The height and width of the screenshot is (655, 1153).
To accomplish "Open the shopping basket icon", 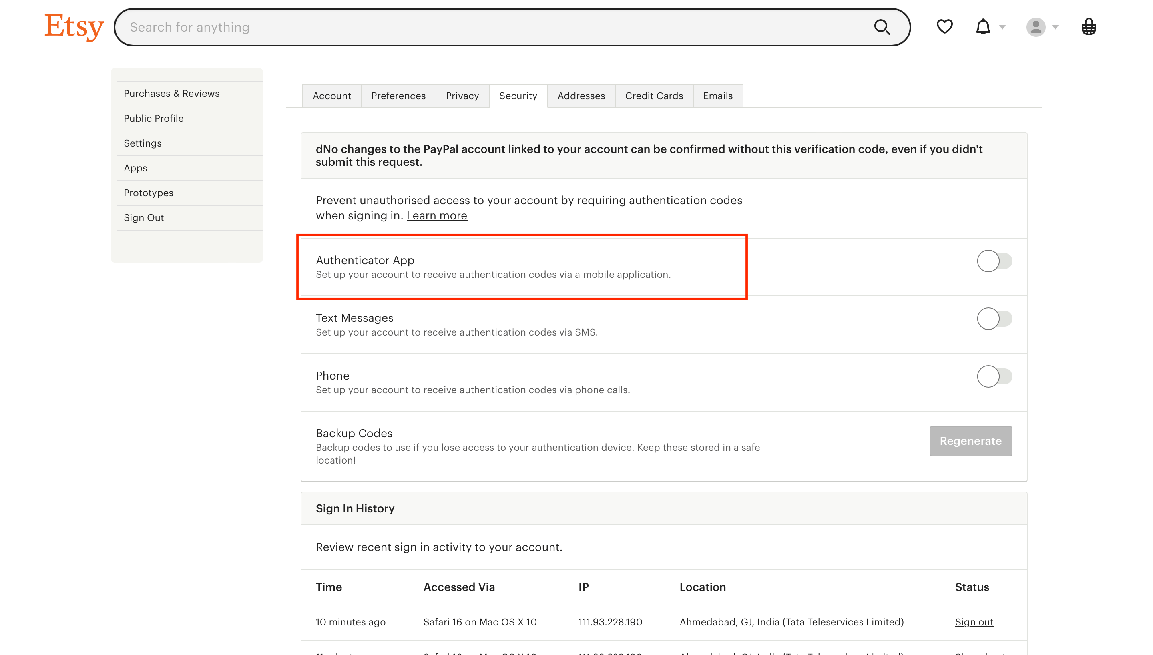I will [1089, 26].
